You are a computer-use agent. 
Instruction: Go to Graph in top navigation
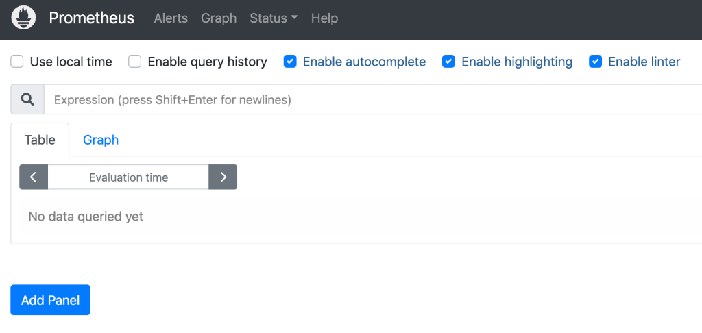click(219, 18)
